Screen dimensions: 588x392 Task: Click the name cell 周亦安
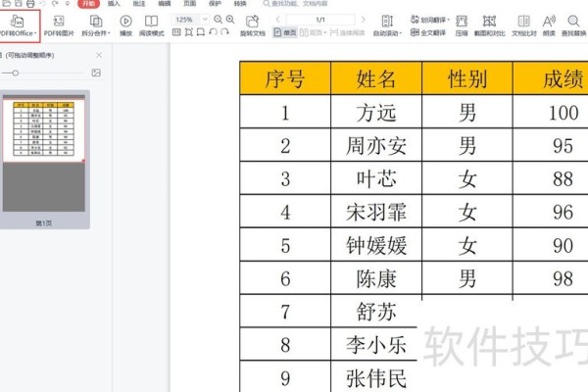[x=376, y=146]
